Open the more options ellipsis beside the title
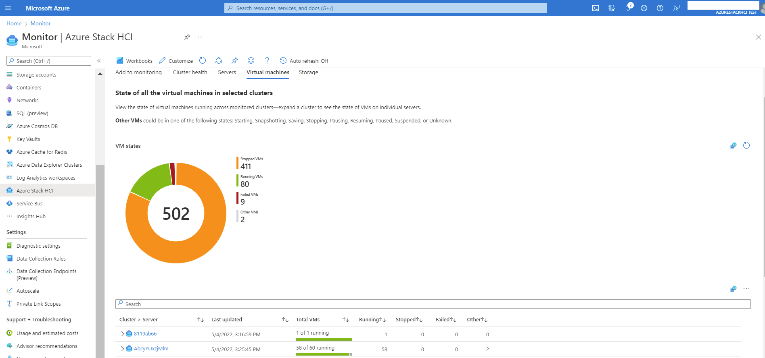The width and height of the screenshot is (765, 358). pyautogui.click(x=200, y=37)
